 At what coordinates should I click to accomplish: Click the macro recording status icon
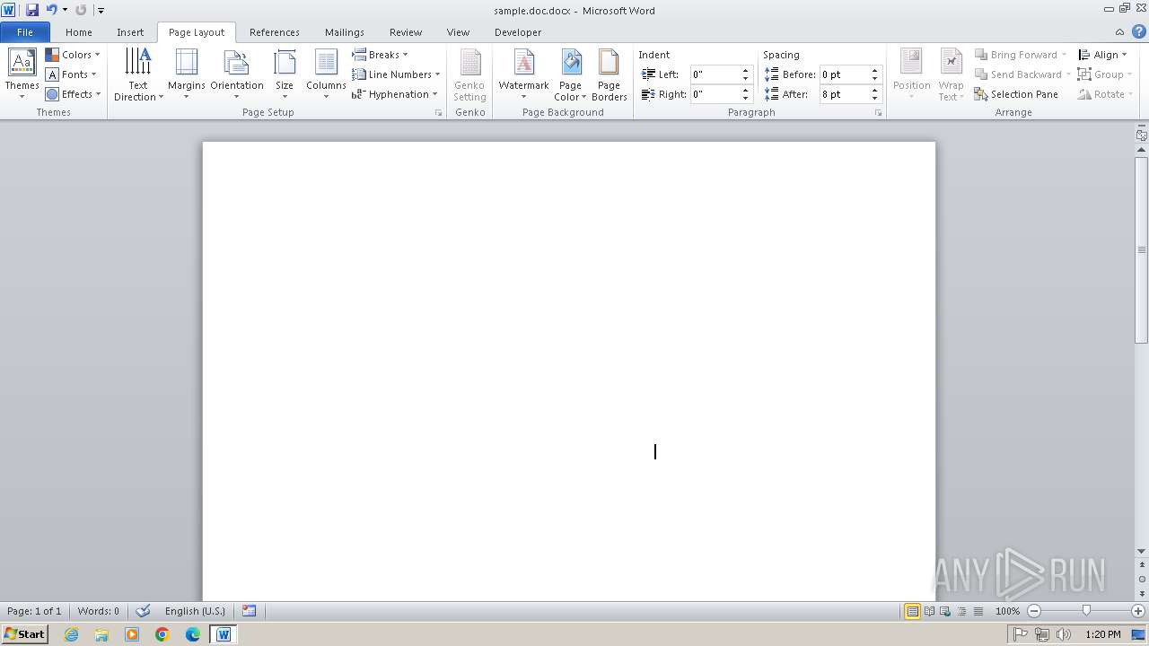(249, 611)
